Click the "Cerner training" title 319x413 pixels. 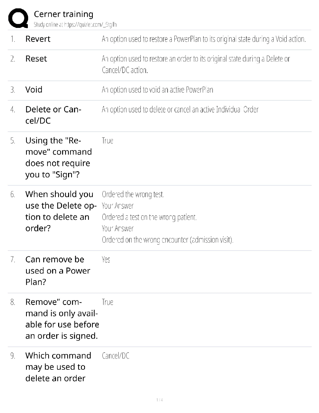pyautogui.click(x=63, y=14)
